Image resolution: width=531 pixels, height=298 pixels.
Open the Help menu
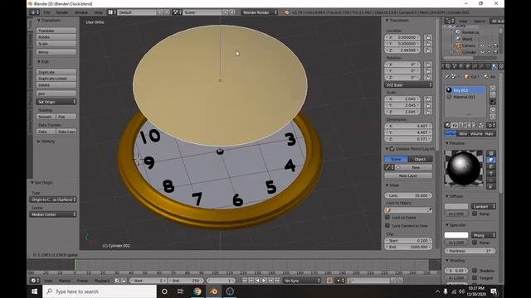click(98, 12)
